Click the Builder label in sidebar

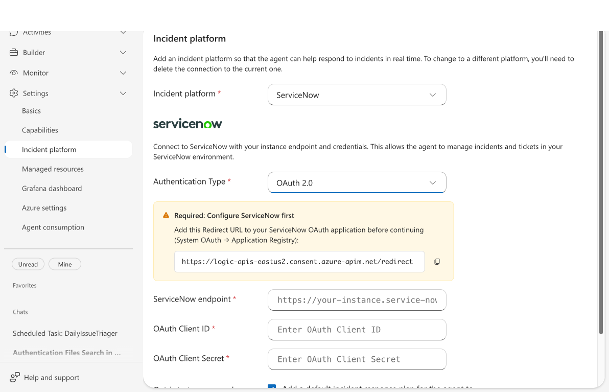34,53
